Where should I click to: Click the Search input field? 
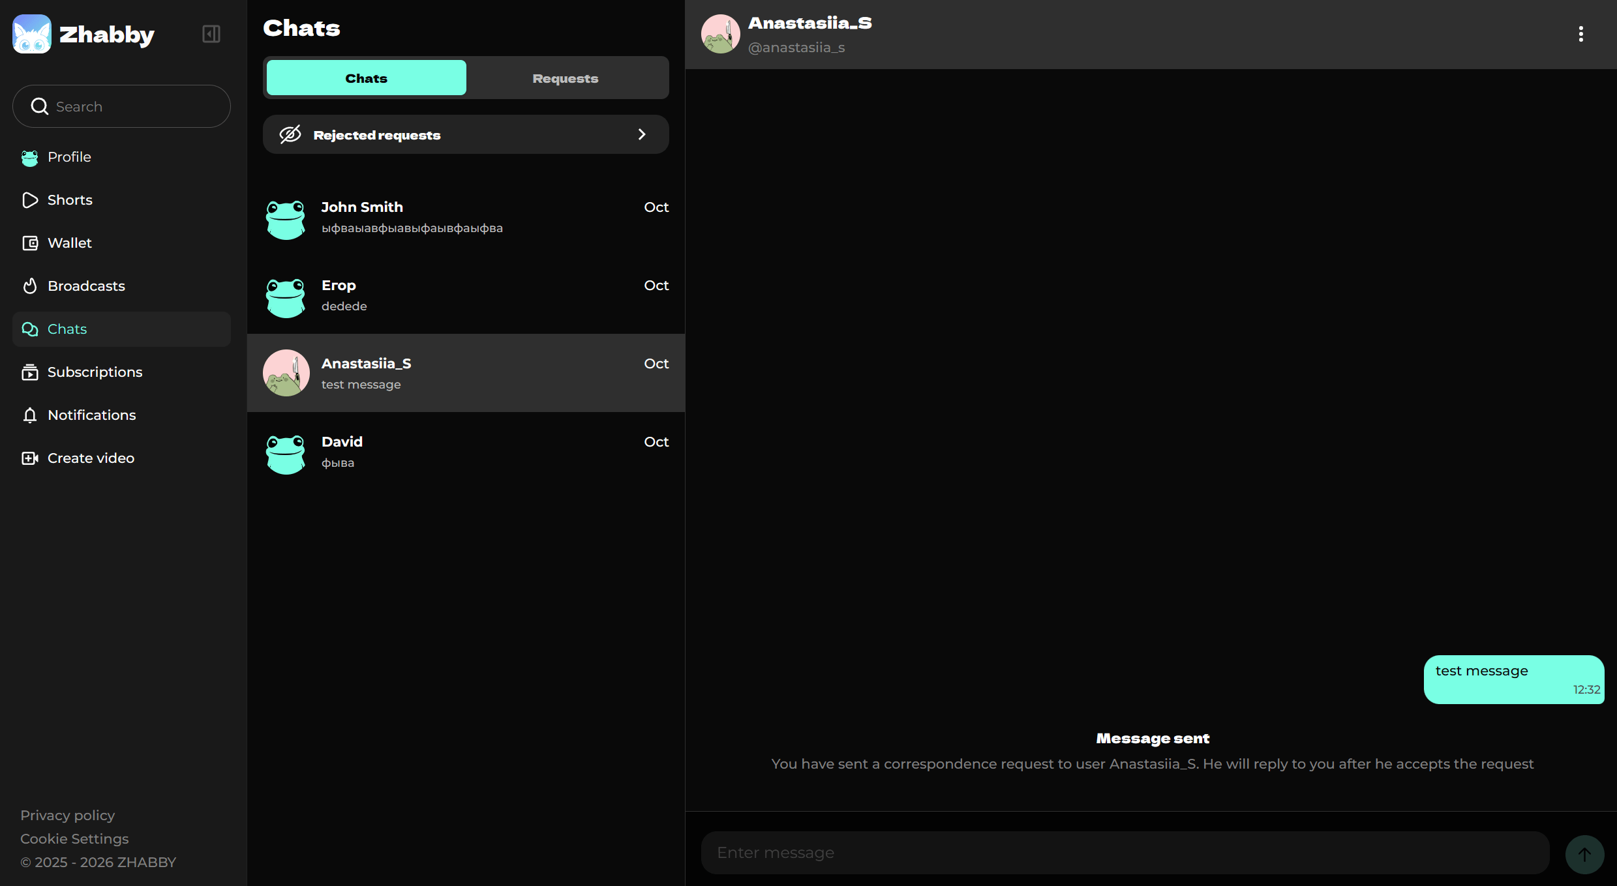coord(130,106)
